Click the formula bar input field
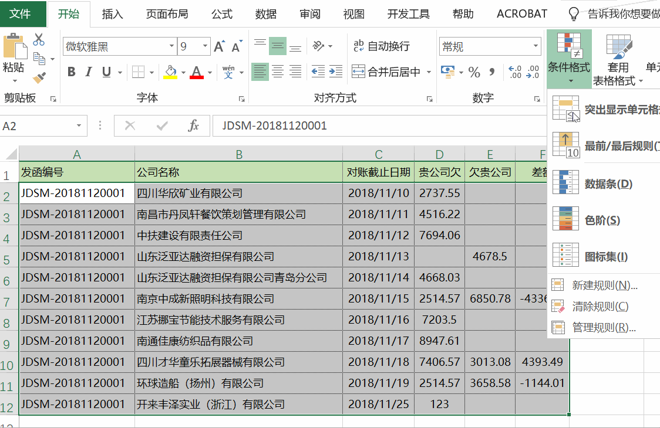This screenshot has height=428, width=660. click(x=379, y=125)
